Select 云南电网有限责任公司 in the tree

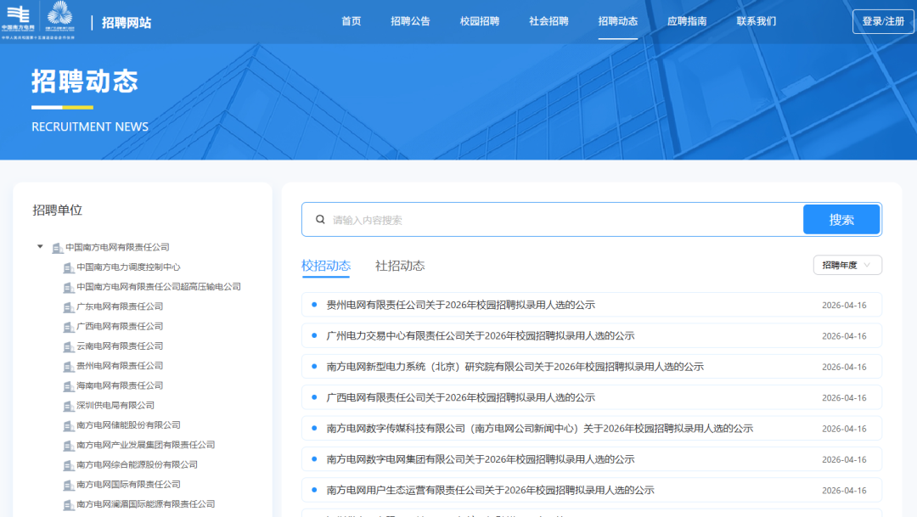click(x=120, y=346)
